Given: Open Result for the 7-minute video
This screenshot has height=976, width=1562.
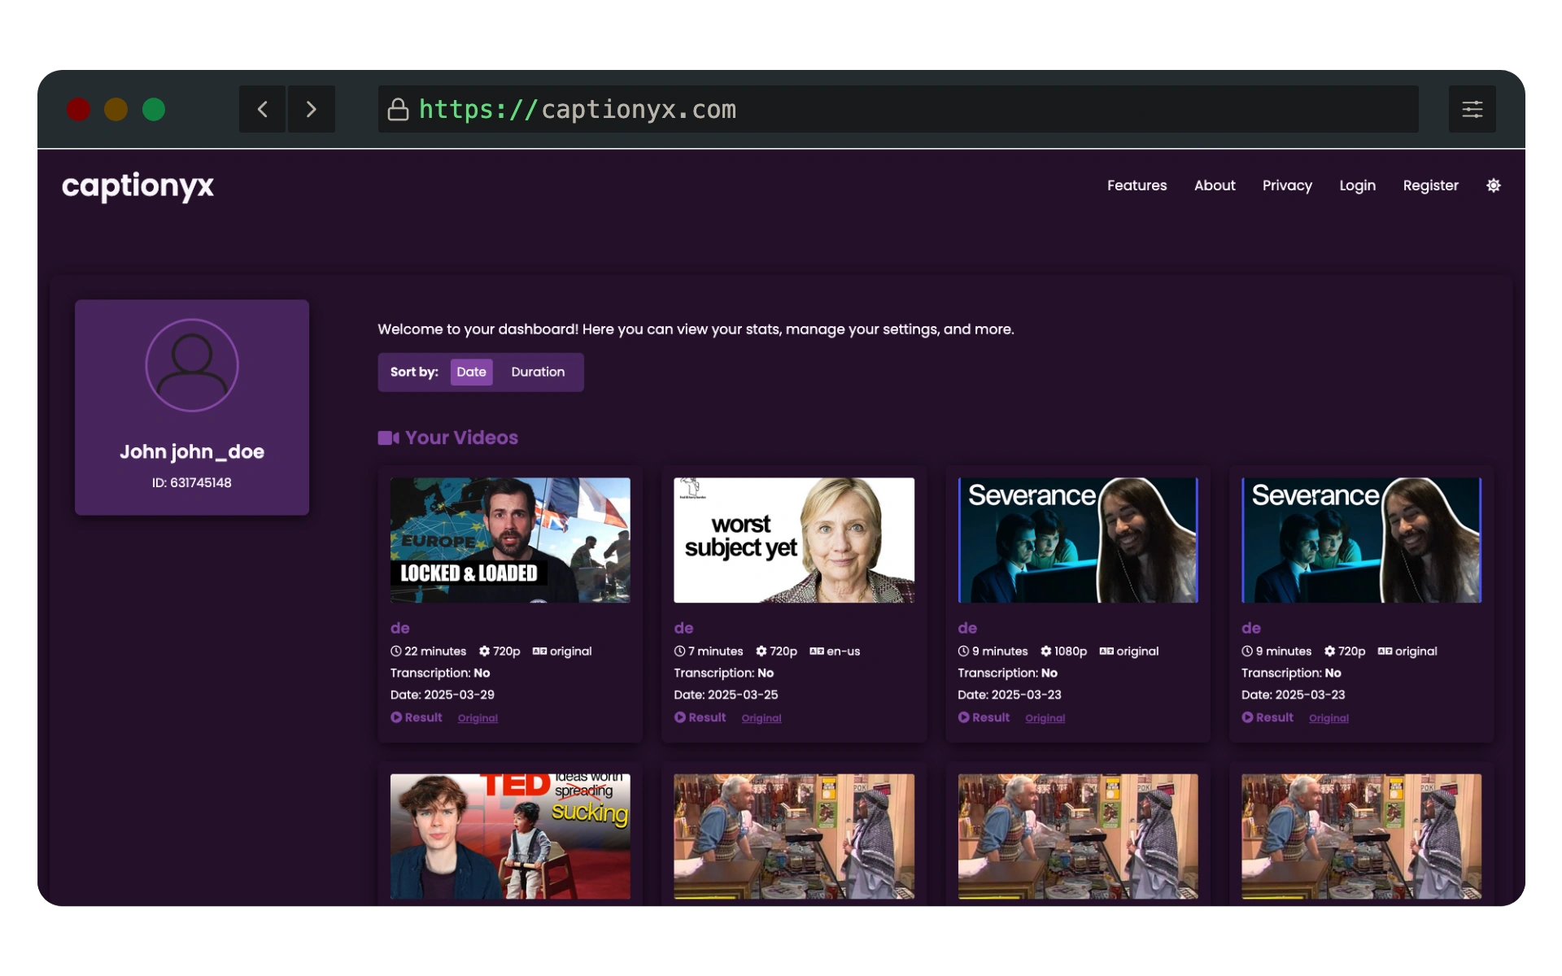Looking at the screenshot, I should (x=700, y=717).
